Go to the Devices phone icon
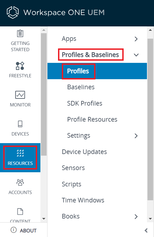 click(x=20, y=124)
